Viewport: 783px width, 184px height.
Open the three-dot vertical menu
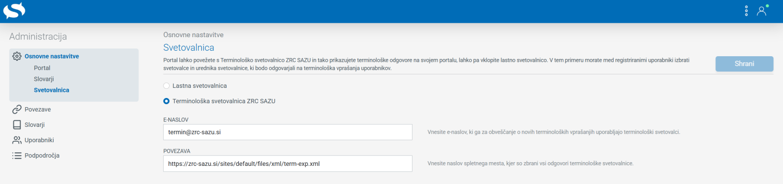(746, 11)
